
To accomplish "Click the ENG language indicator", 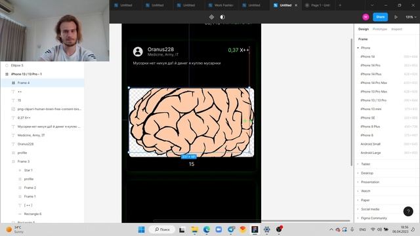I will [x=362, y=229].
